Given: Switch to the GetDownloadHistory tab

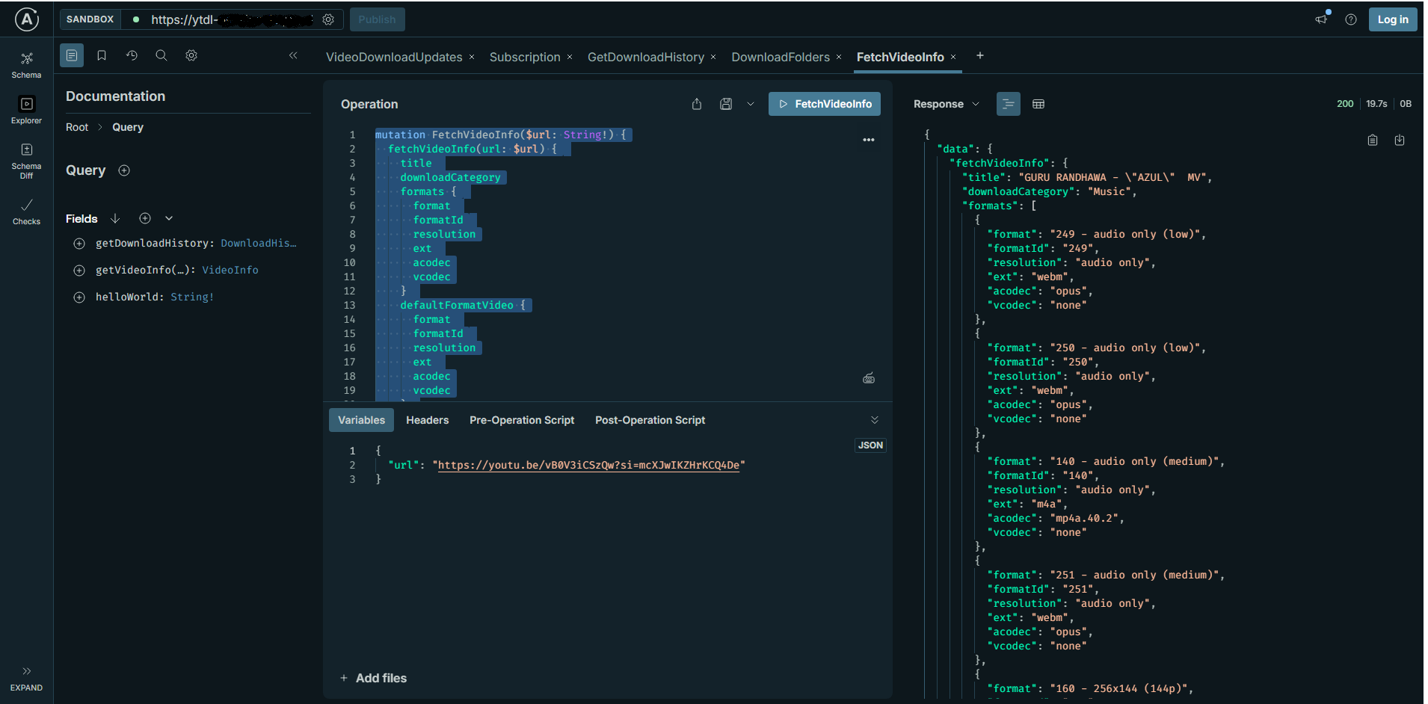Looking at the screenshot, I should [x=645, y=58].
